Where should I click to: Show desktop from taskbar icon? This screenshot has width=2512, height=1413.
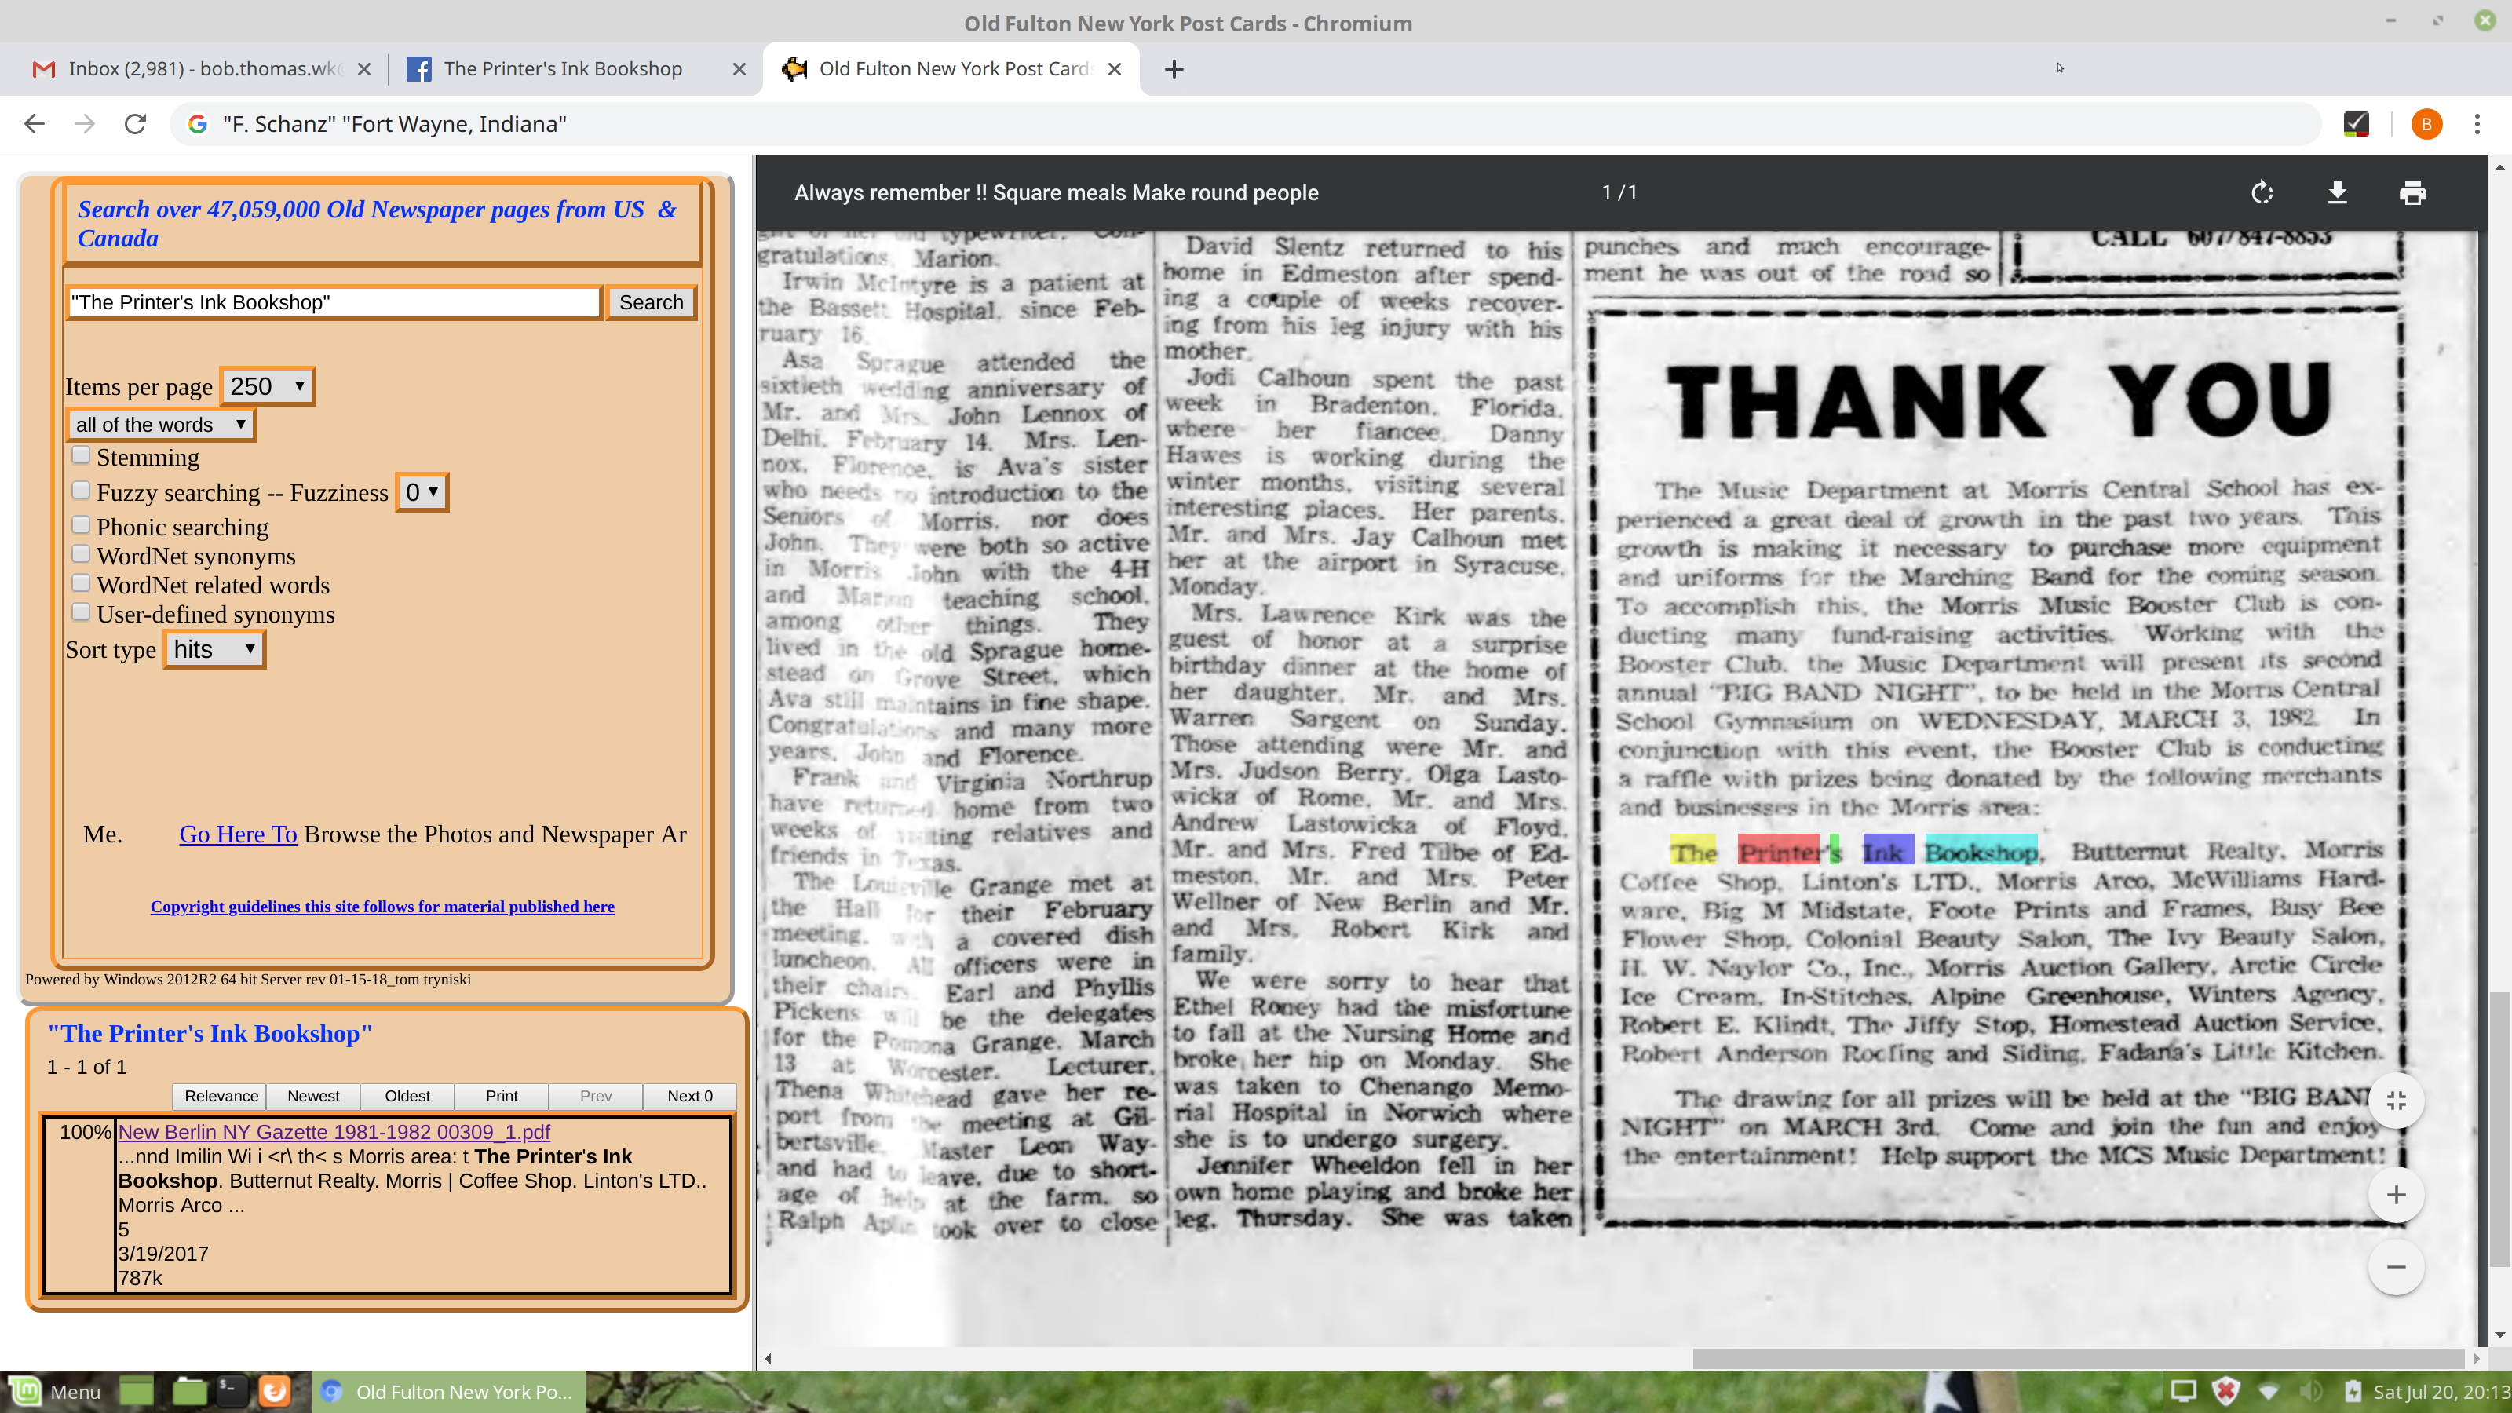click(137, 1392)
